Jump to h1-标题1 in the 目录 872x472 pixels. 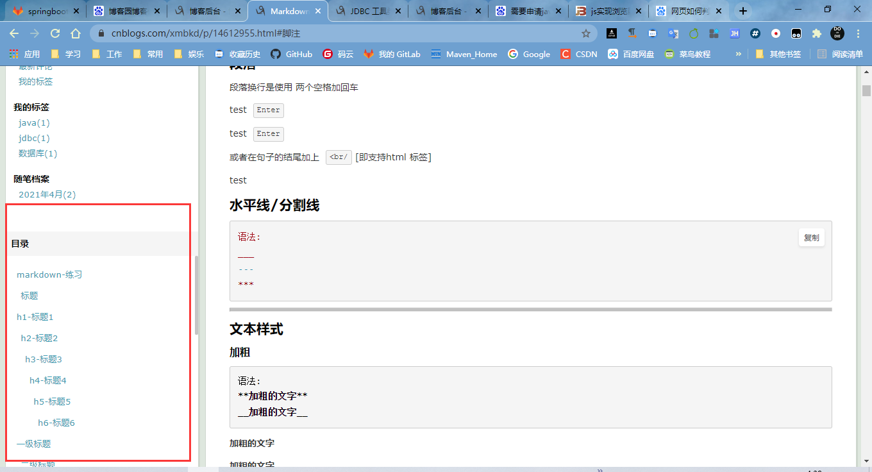pyautogui.click(x=35, y=317)
